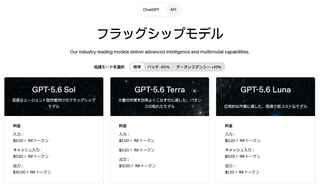Viewport: 320px width, 192px height.
Task: Choose the 標準 processing mode
Action: (x=137, y=67)
